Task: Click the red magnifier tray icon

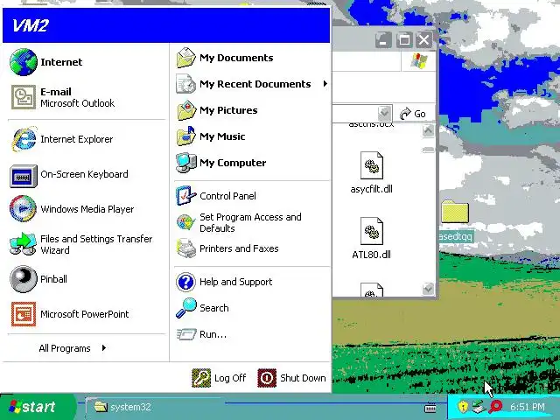Action: click(495, 406)
